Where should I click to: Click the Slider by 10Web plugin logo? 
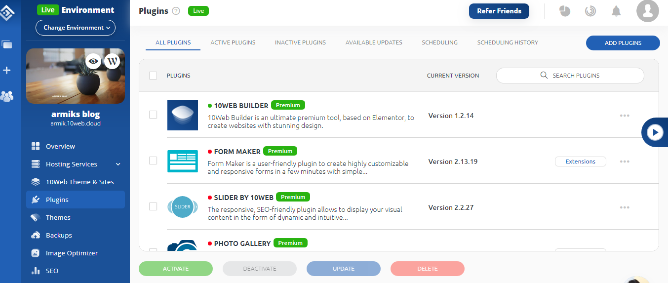click(183, 206)
